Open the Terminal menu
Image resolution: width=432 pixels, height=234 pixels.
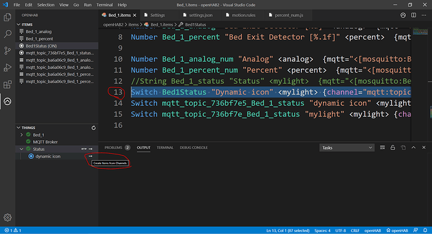point(105,4)
